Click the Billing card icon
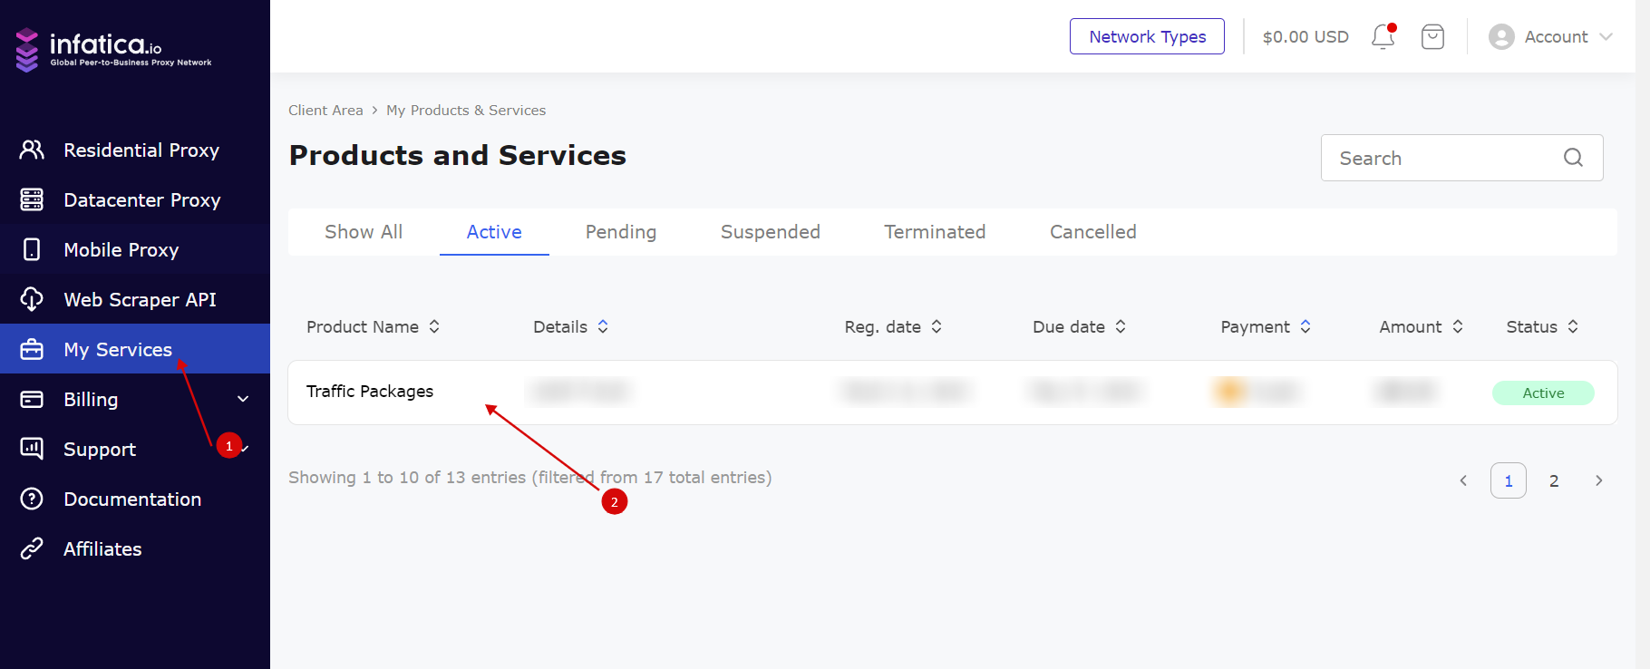Screen dimensions: 1650x669 32,399
